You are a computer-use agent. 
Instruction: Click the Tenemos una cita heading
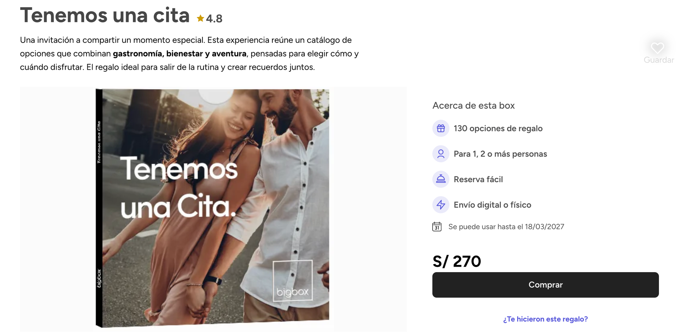click(105, 15)
